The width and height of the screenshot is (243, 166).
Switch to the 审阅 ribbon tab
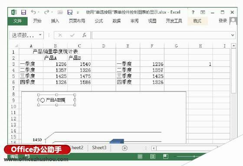(x=135, y=21)
